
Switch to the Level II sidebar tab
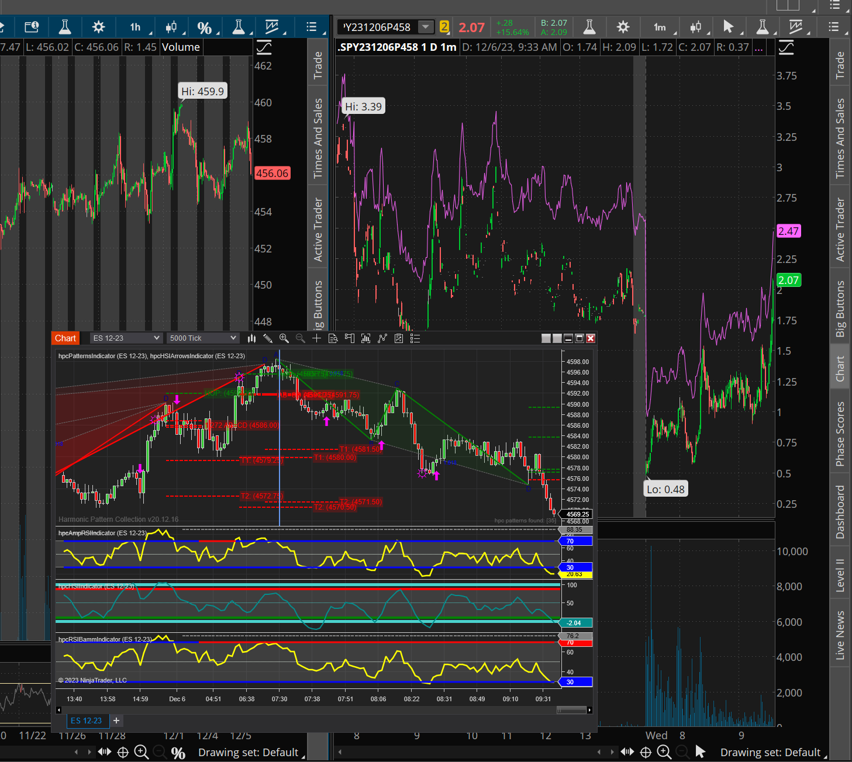click(x=840, y=575)
